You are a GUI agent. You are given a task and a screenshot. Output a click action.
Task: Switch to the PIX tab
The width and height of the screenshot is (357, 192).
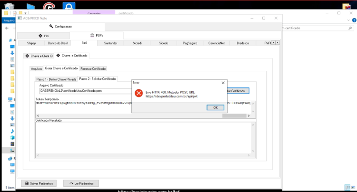pyautogui.click(x=43, y=36)
